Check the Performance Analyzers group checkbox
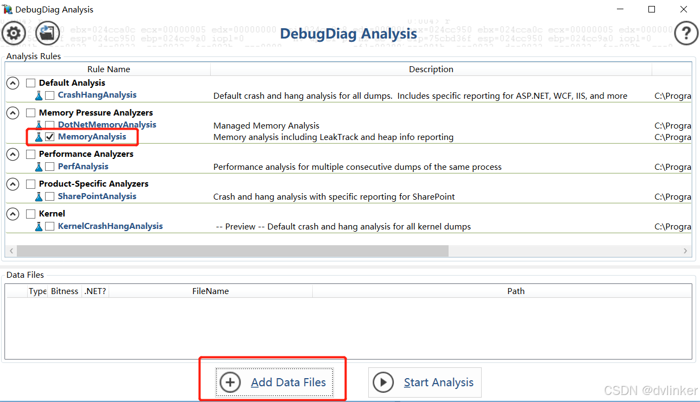Screen dimensions: 700x402 coord(31,154)
